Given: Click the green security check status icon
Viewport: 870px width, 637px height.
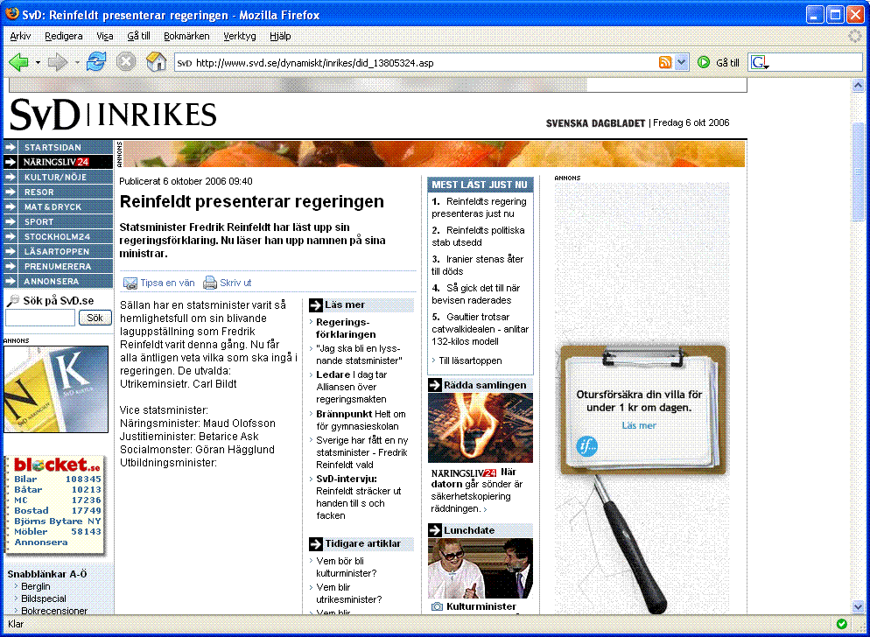Looking at the screenshot, I should click(842, 624).
